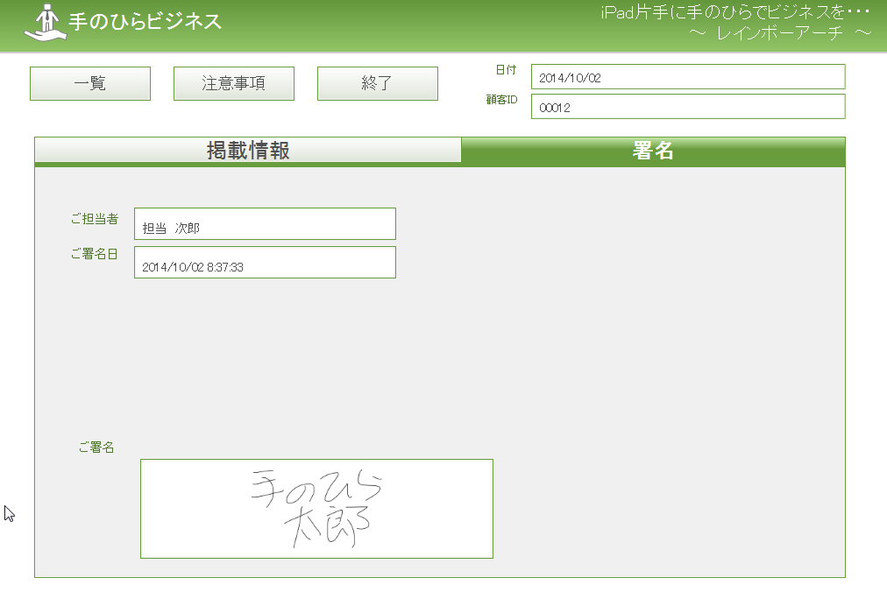This screenshot has height=592, width=887.
Task: Click the 手のひらビジネス title text
Action: [145, 22]
